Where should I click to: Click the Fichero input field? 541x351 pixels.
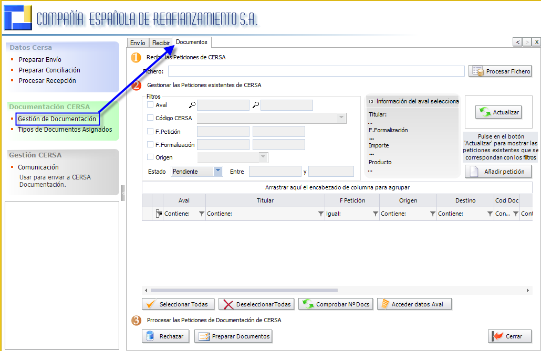coord(316,71)
